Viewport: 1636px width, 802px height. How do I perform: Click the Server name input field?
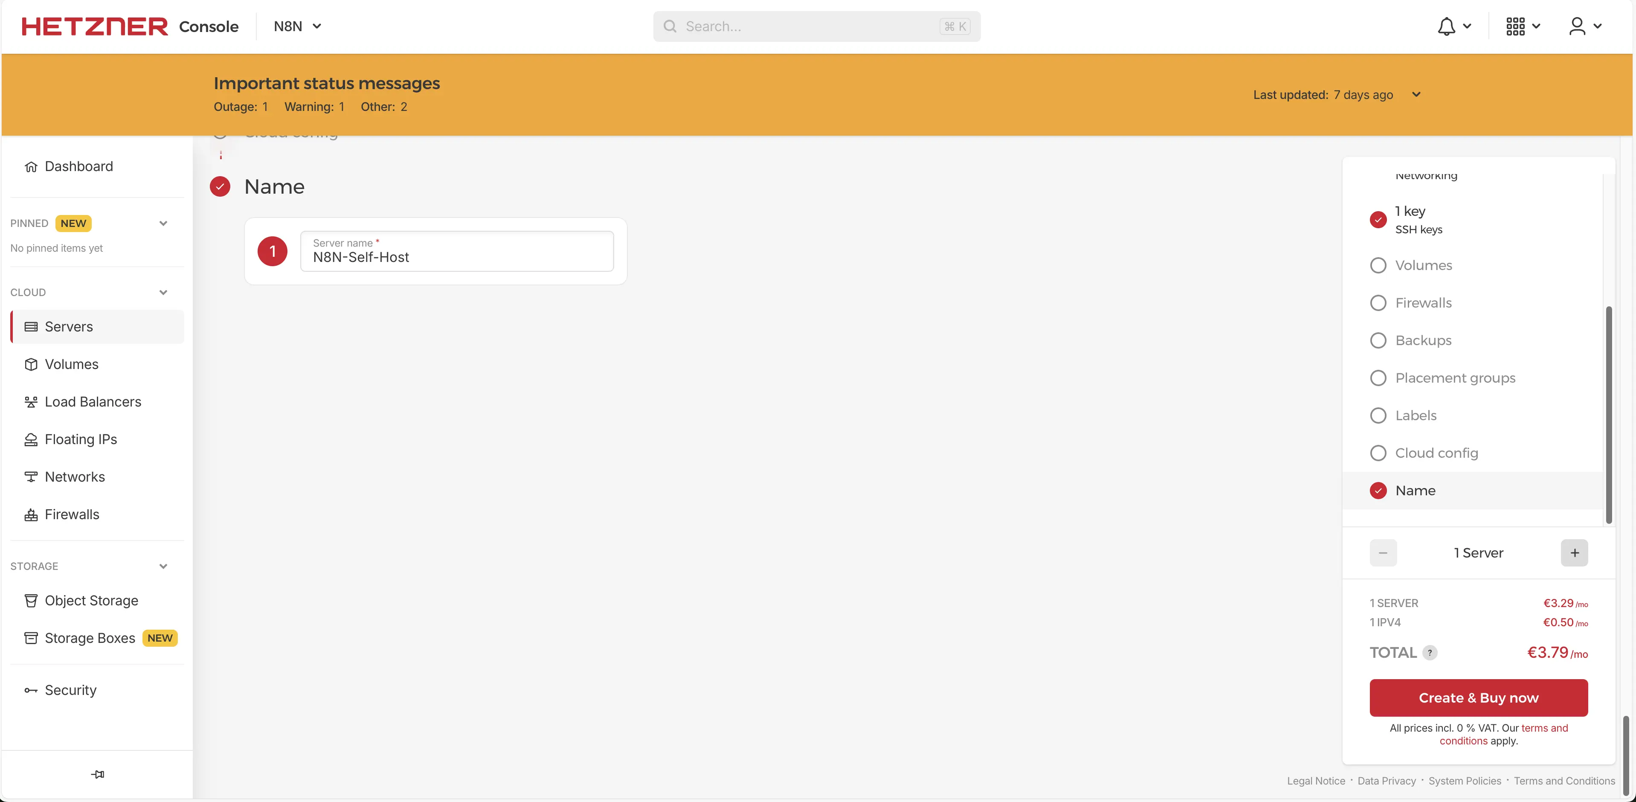tap(457, 257)
